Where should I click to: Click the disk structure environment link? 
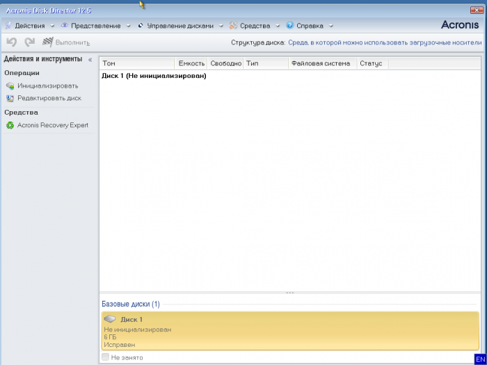click(385, 42)
